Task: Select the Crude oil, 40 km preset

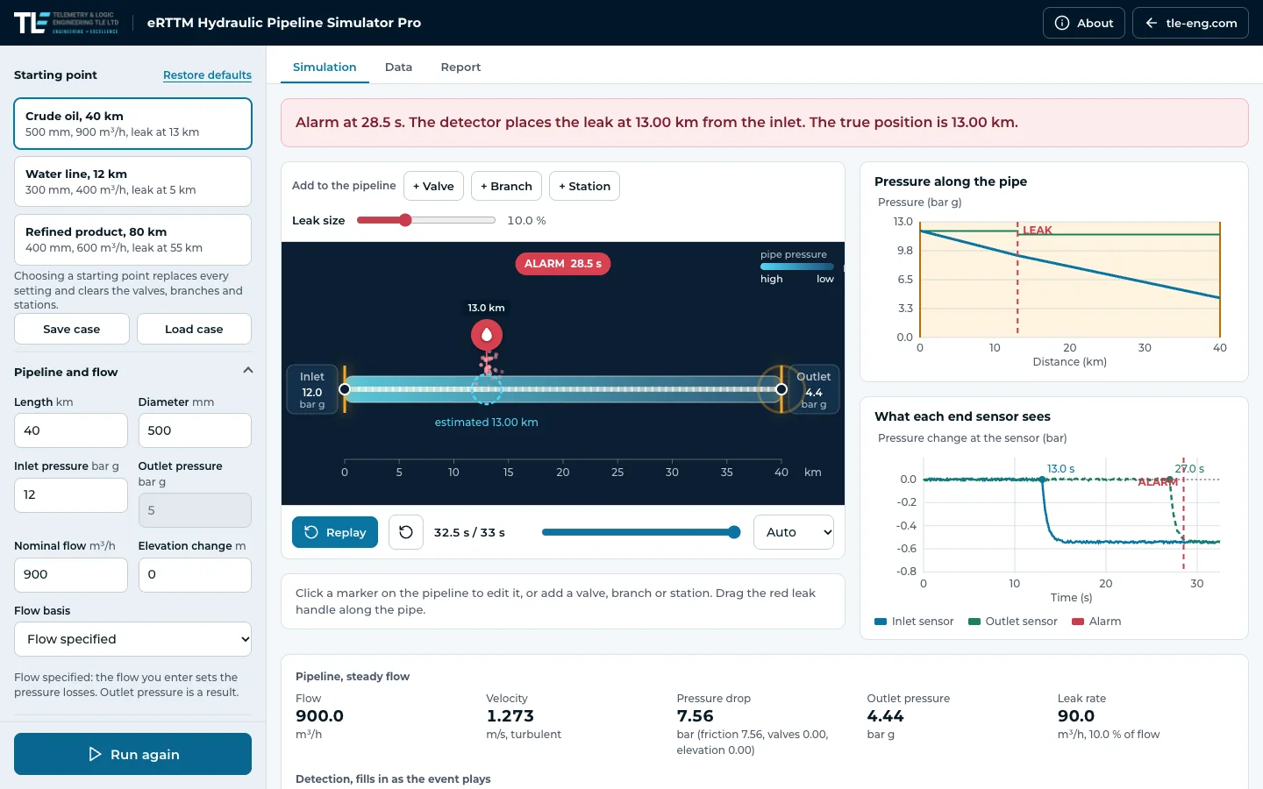Action: coord(132,124)
